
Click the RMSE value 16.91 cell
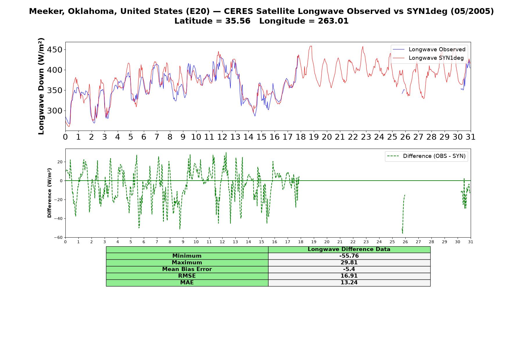(349, 276)
